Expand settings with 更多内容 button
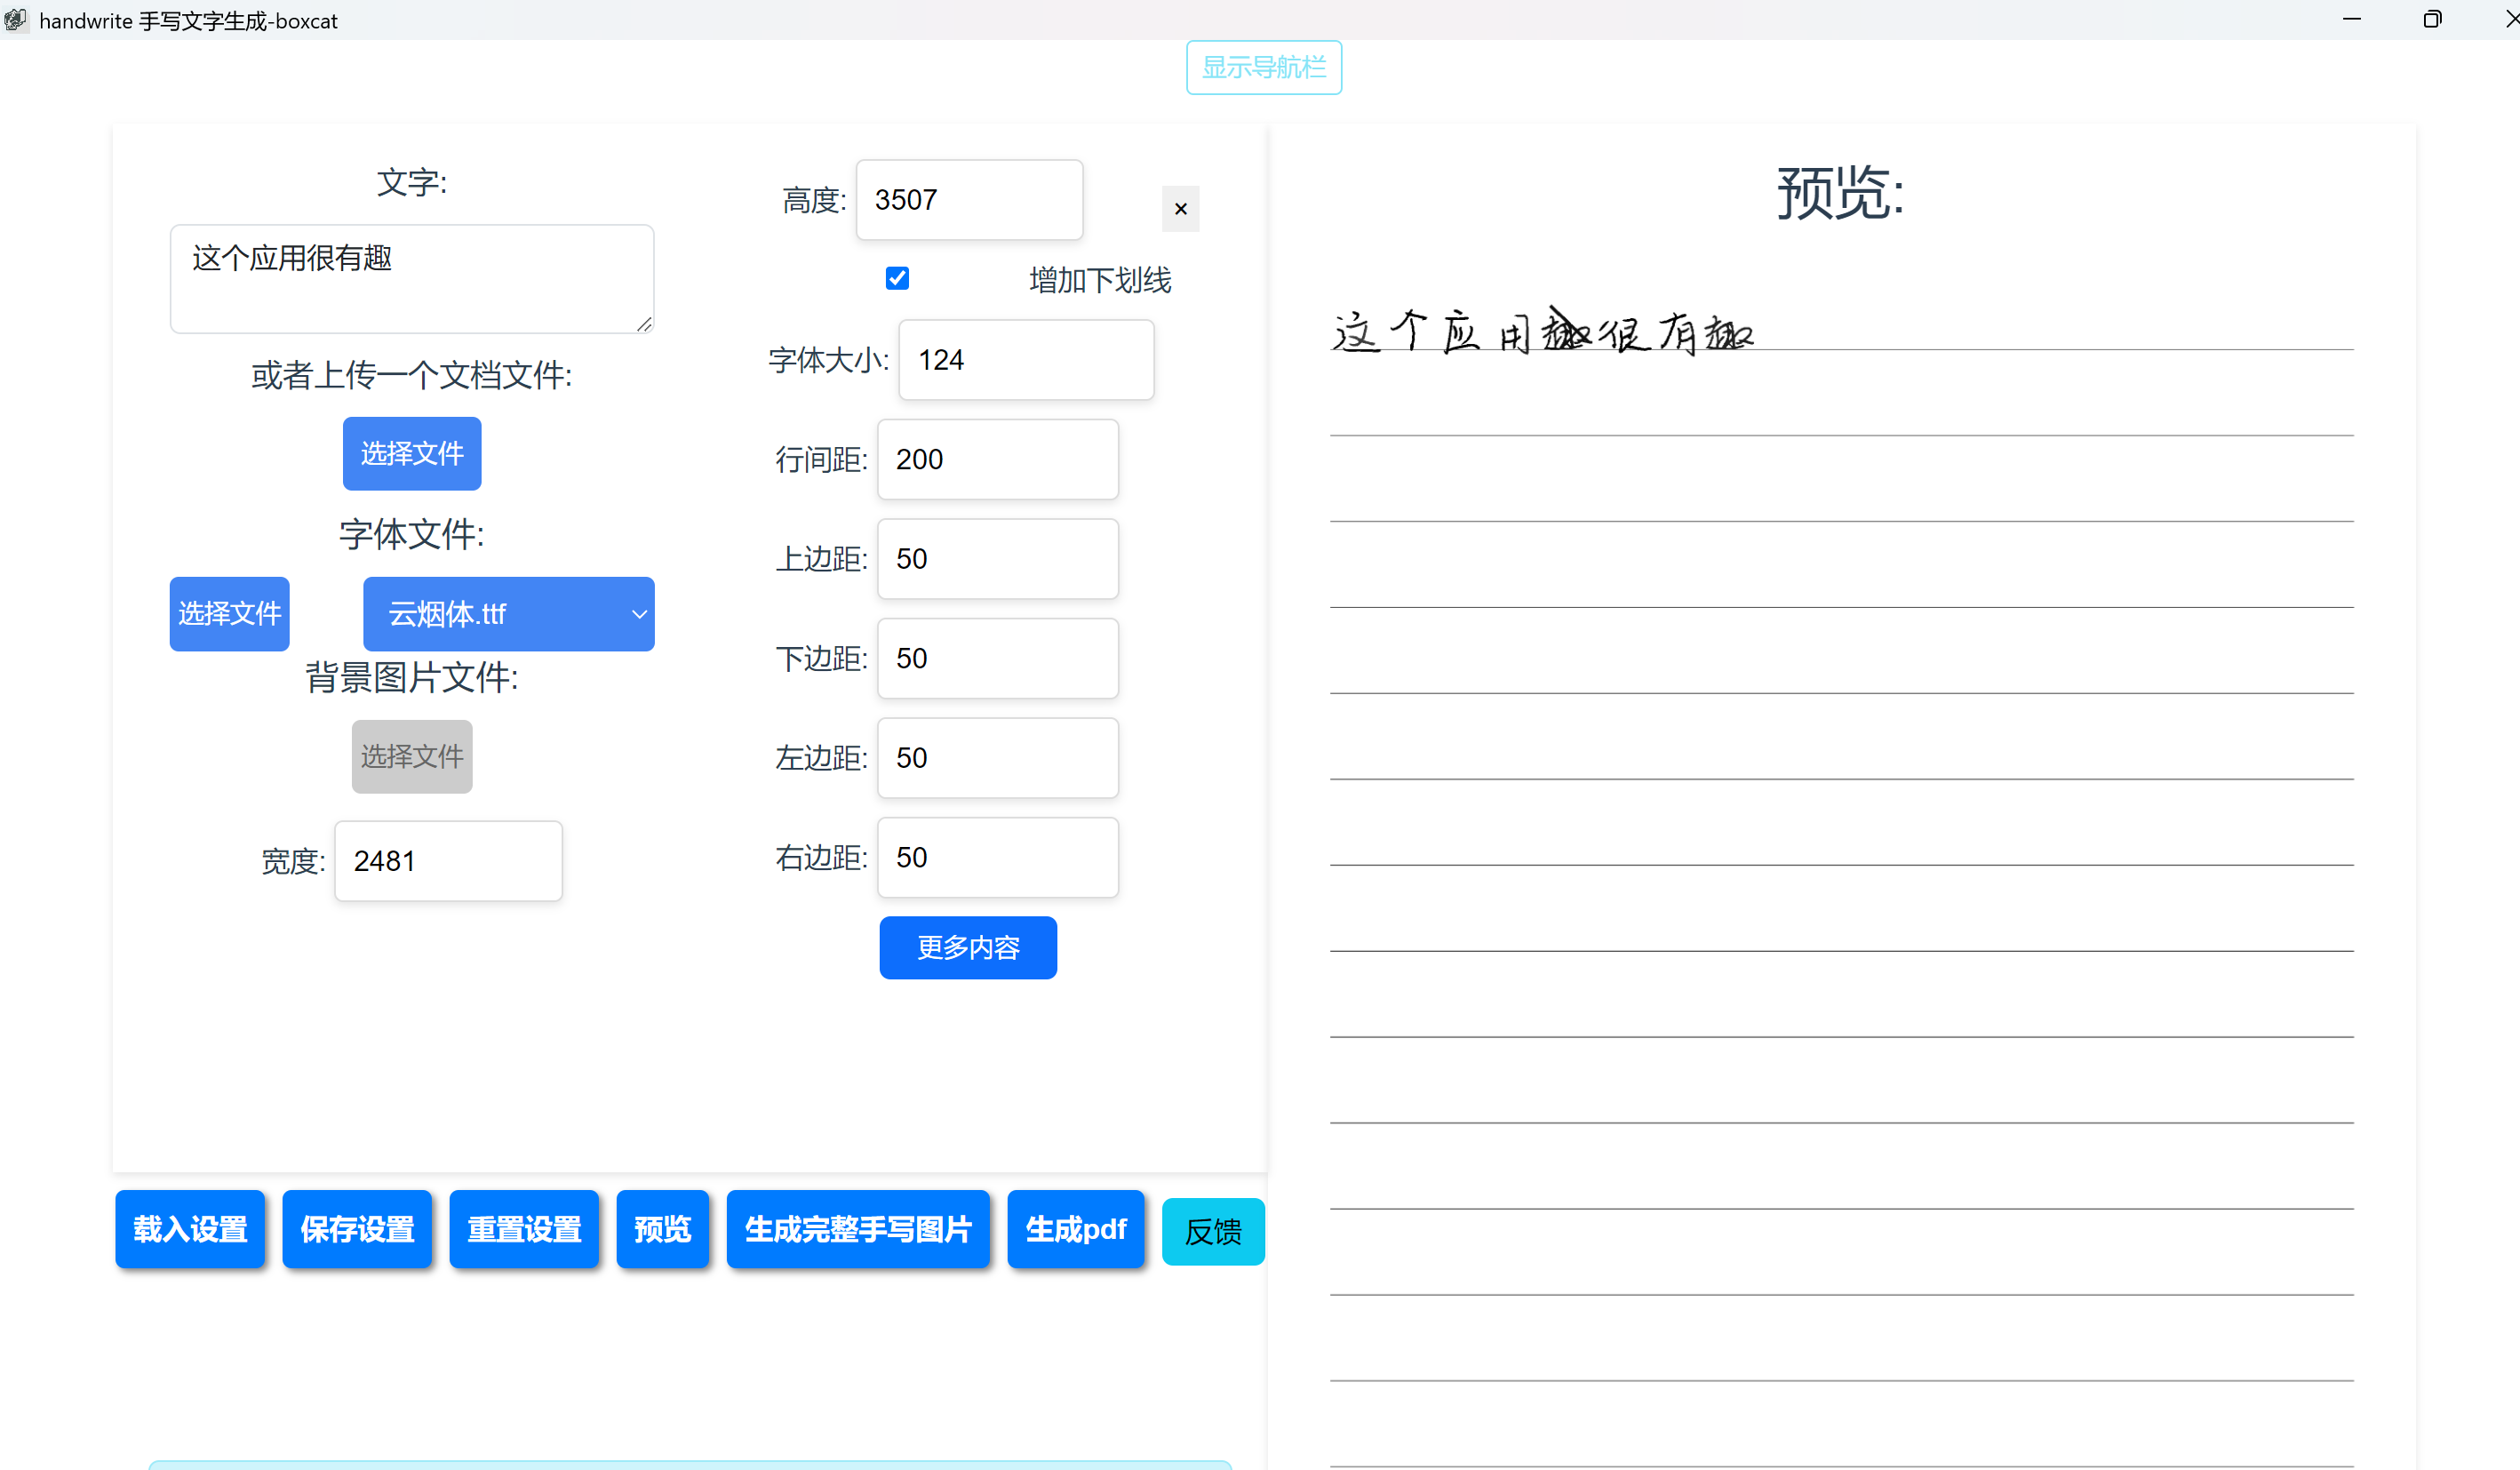The image size is (2520, 1470). click(968, 947)
